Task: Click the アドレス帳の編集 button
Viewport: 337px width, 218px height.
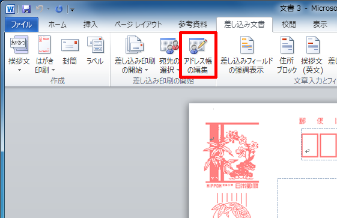Action: (x=198, y=55)
